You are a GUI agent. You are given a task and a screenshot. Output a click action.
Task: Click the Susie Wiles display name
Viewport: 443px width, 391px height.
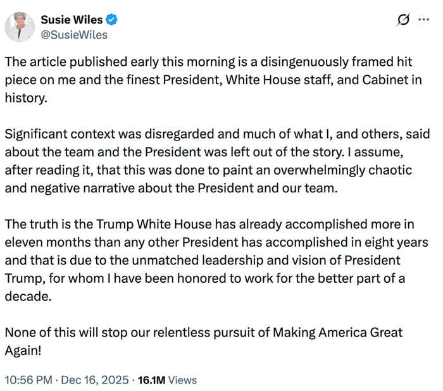71,20
